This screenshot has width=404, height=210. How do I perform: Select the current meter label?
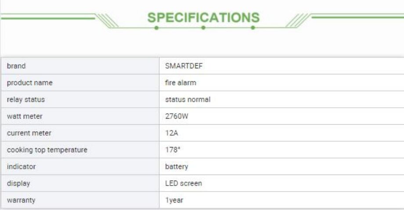(x=29, y=133)
